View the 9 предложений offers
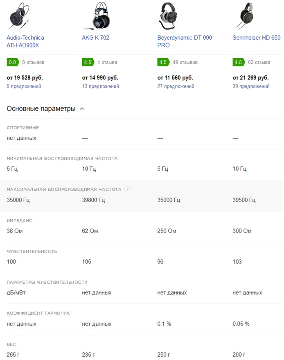 [24, 86]
